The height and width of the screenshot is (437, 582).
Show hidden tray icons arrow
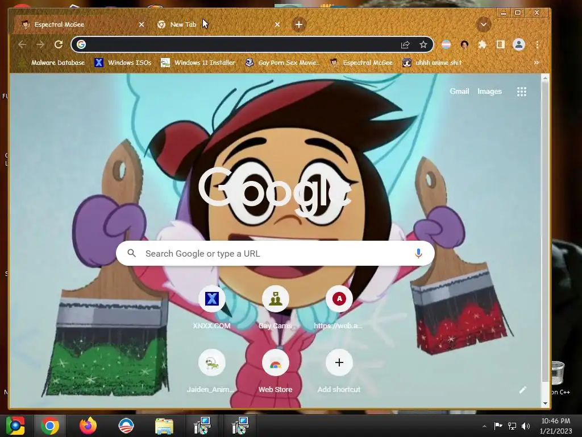(x=484, y=426)
